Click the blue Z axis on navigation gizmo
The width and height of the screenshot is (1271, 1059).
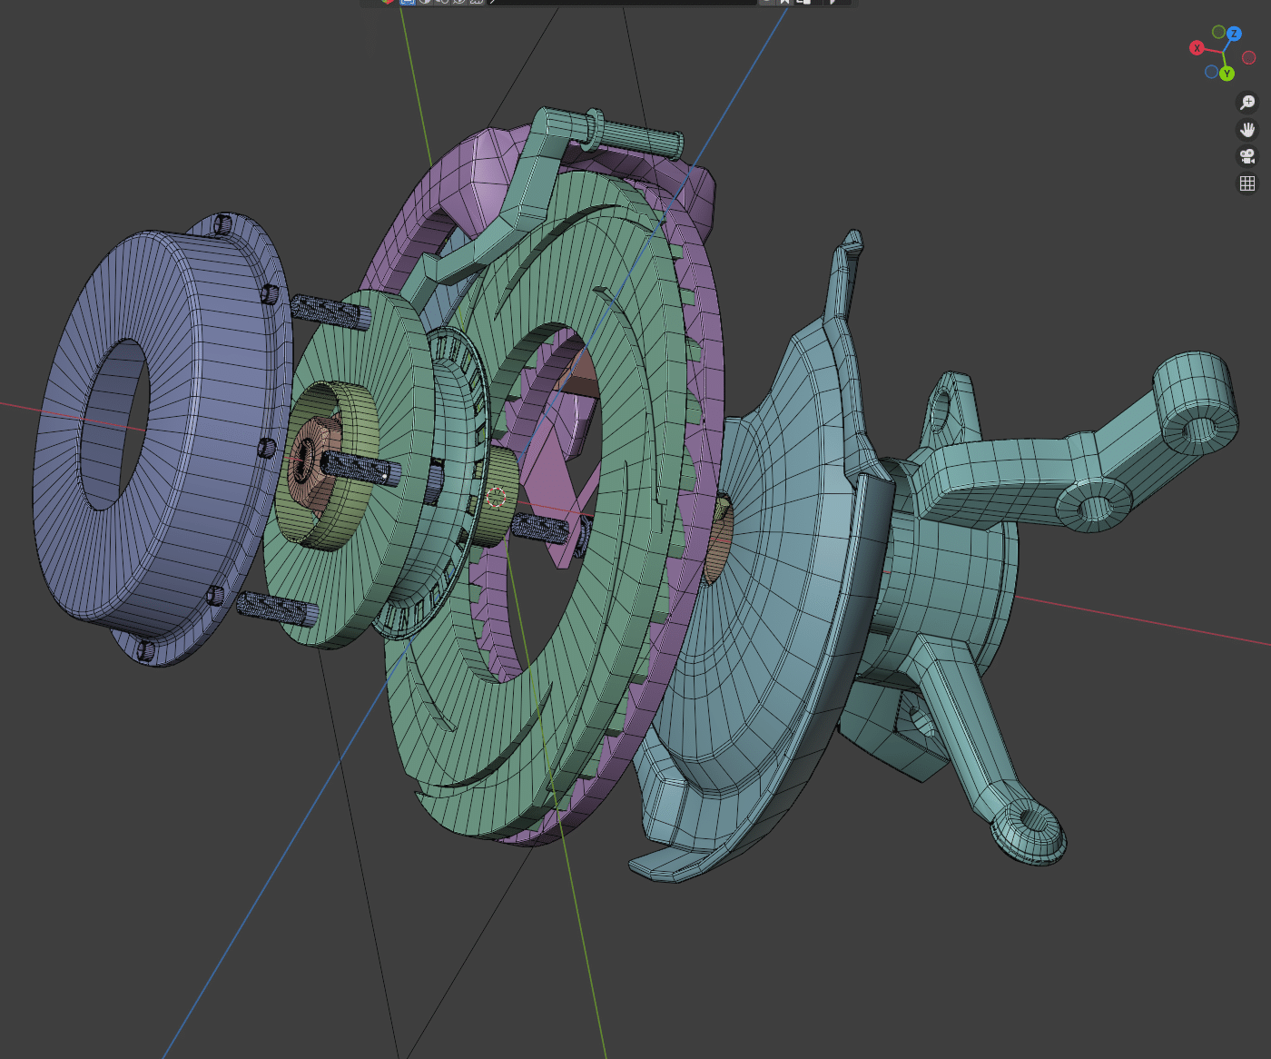point(1234,34)
